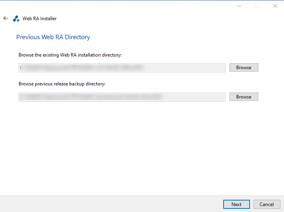Cancel the installer
Image resolution: width=284 pixels, height=212 pixels.
click(x=267, y=204)
